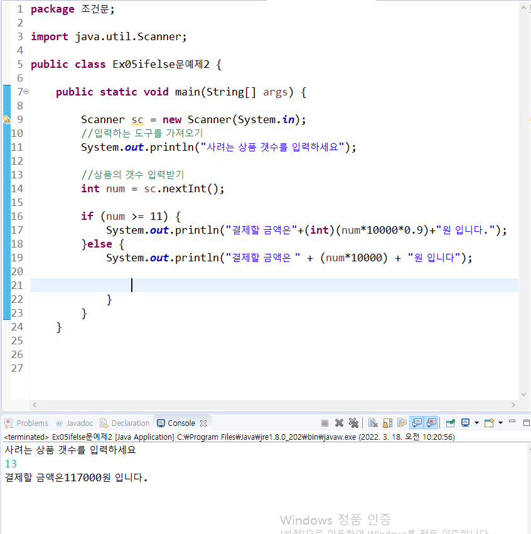Click console output '결제할 금액은117000원 입니다.'
531x534 pixels.
[76, 477]
